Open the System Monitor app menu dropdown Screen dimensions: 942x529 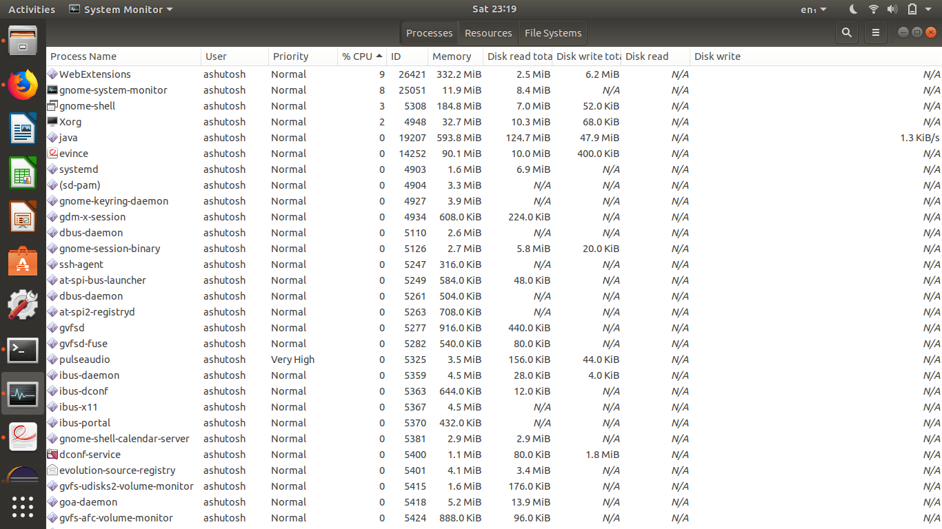(121, 10)
